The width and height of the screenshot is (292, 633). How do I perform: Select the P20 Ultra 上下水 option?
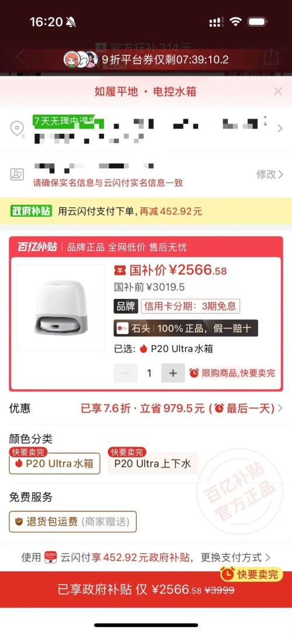[152, 463]
